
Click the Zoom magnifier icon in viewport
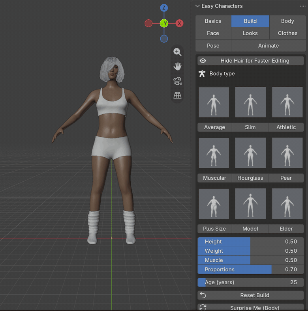(177, 52)
